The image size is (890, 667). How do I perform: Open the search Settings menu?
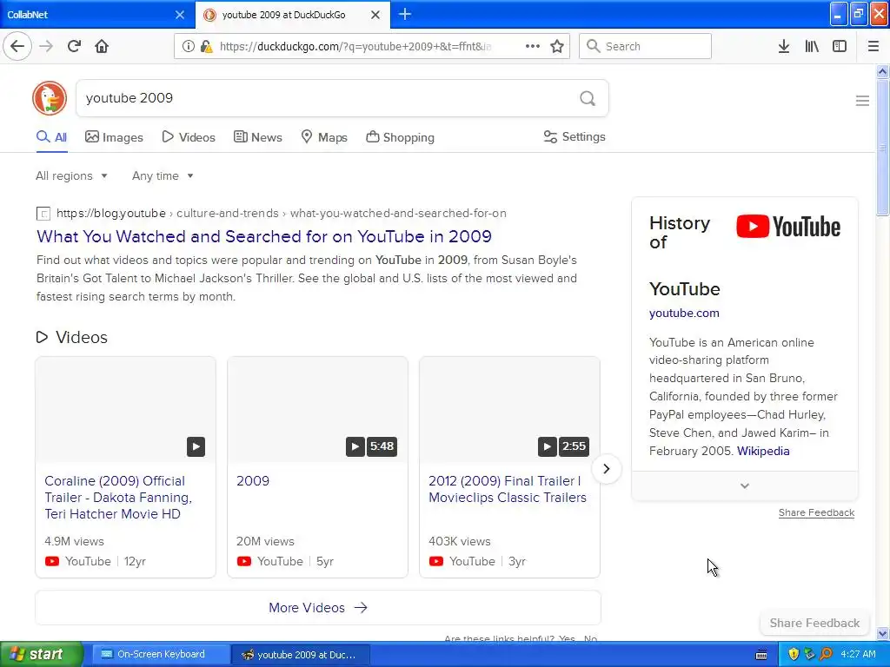575,136
